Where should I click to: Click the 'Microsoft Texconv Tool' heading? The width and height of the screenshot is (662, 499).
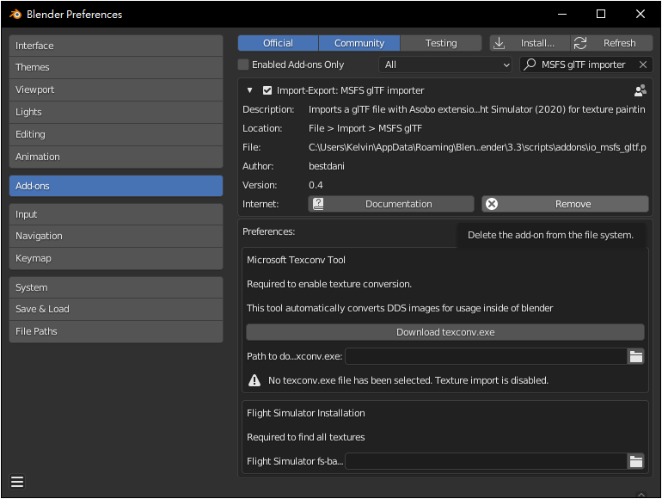click(x=296, y=260)
